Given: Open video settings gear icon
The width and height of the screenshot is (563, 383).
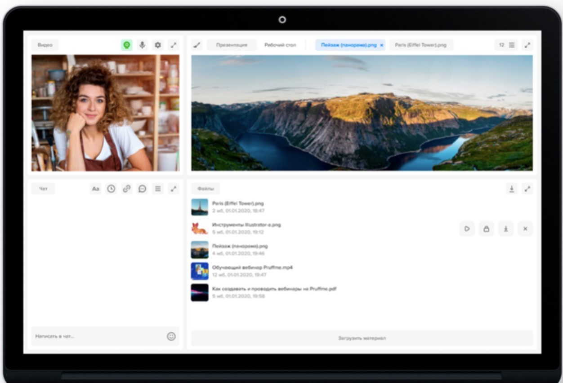Looking at the screenshot, I should (x=157, y=45).
